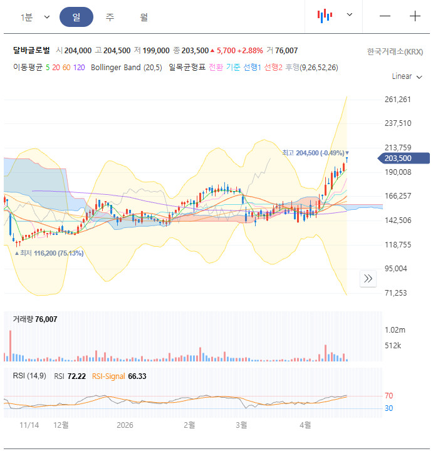Click the 저 199,000 low price
The image size is (433, 451).
click(x=152, y=51)
